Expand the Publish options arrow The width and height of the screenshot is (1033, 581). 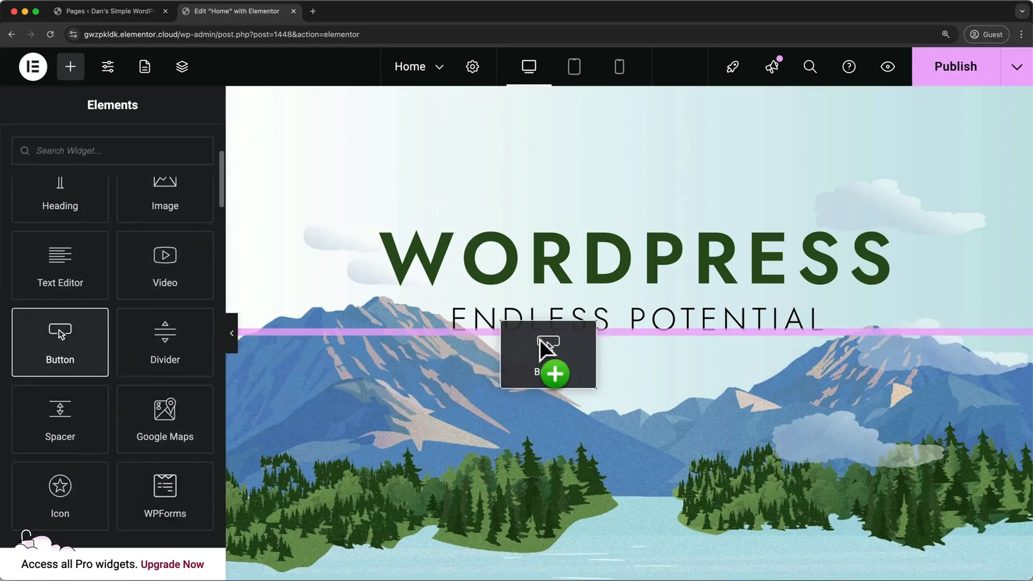[x=1017, y=66]
